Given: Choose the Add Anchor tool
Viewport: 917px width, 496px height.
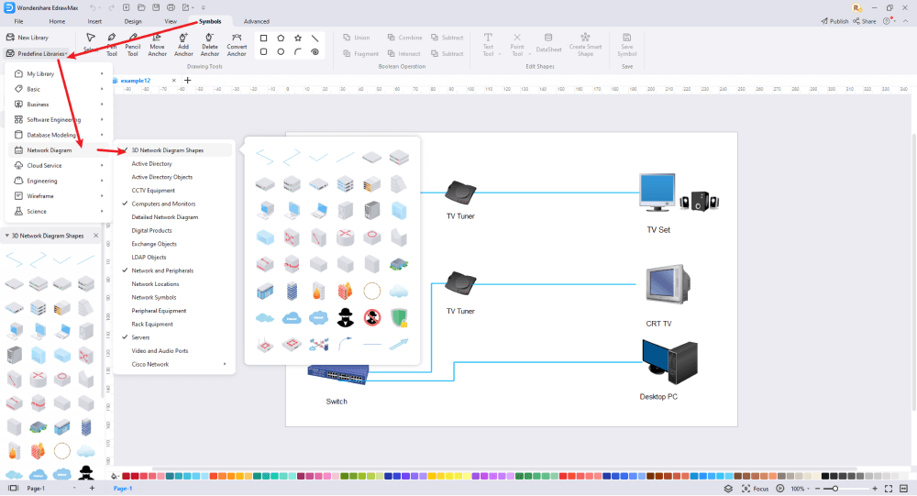Looking at the screenshot, I should [183, 45].
